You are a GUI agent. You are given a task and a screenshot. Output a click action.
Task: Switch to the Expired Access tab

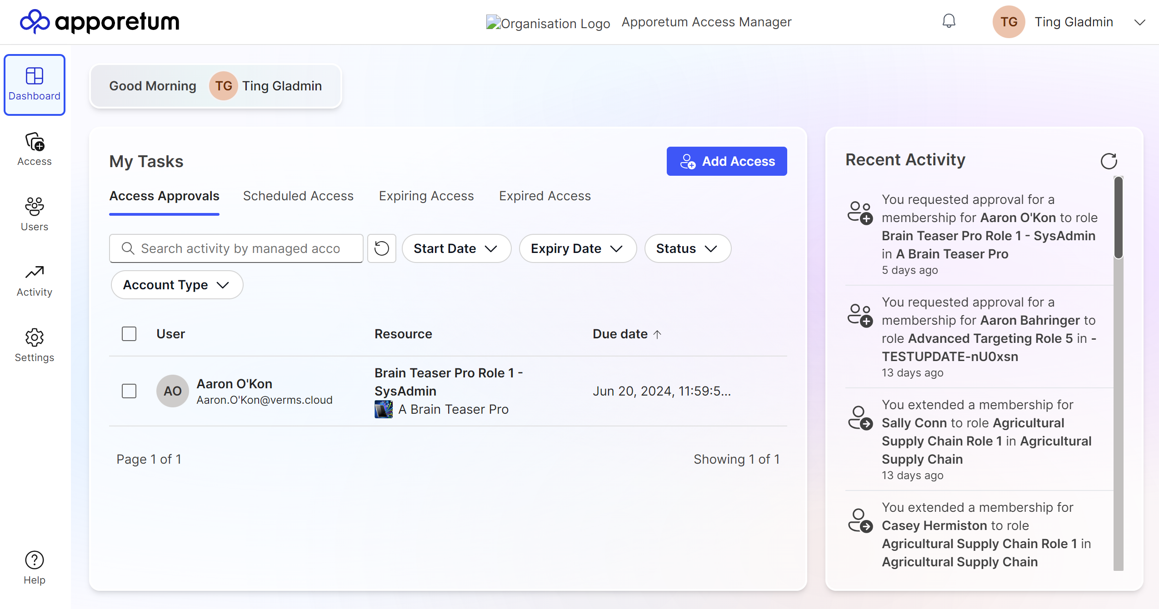tap(544, 196)
